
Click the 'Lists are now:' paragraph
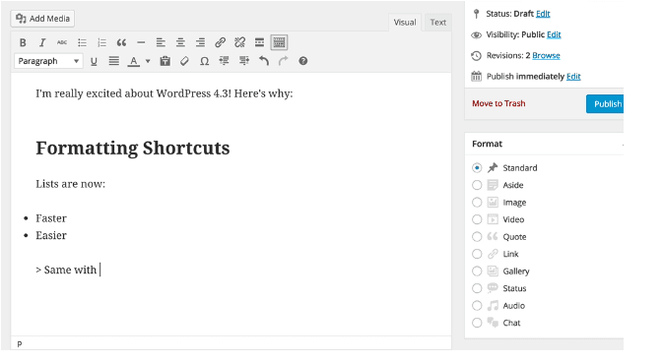(71, 184)
